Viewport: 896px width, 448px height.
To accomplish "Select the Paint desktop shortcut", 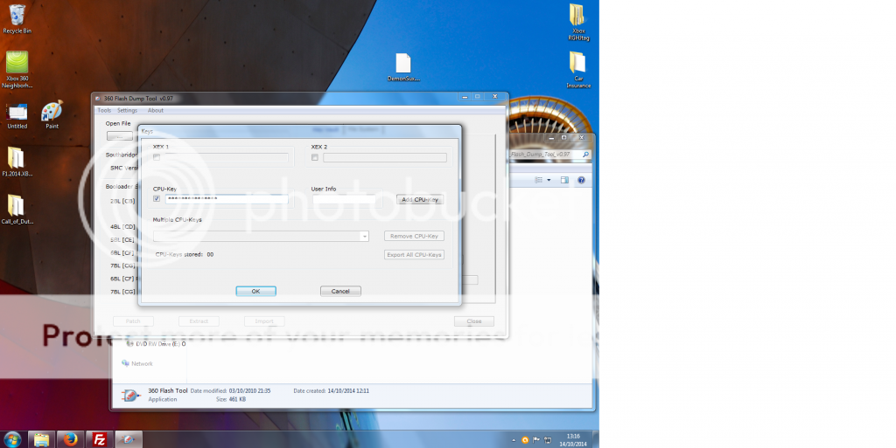I will pyautogui.click(x=52, y=112).
